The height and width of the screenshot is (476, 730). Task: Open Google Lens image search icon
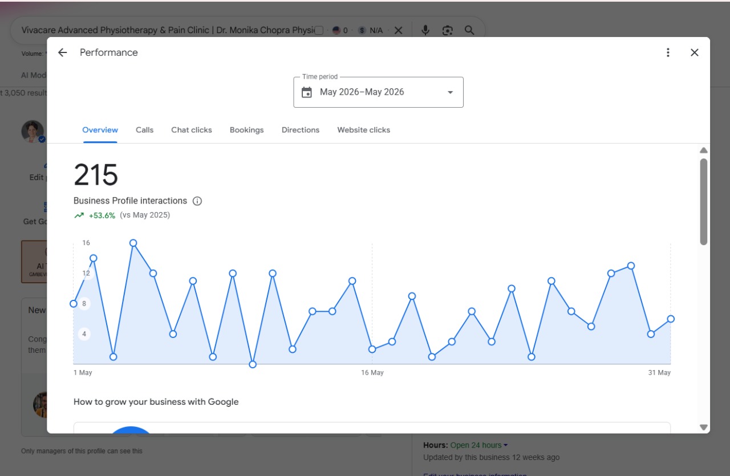[448, 30]
